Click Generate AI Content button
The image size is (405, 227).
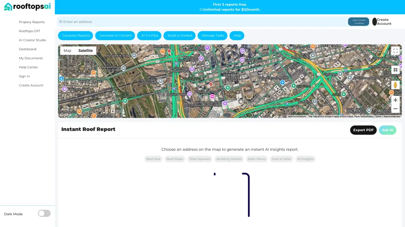coord(115,35)
